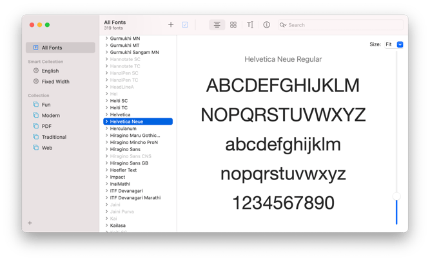Switch to Custom text preview

(x=250, y=24)
